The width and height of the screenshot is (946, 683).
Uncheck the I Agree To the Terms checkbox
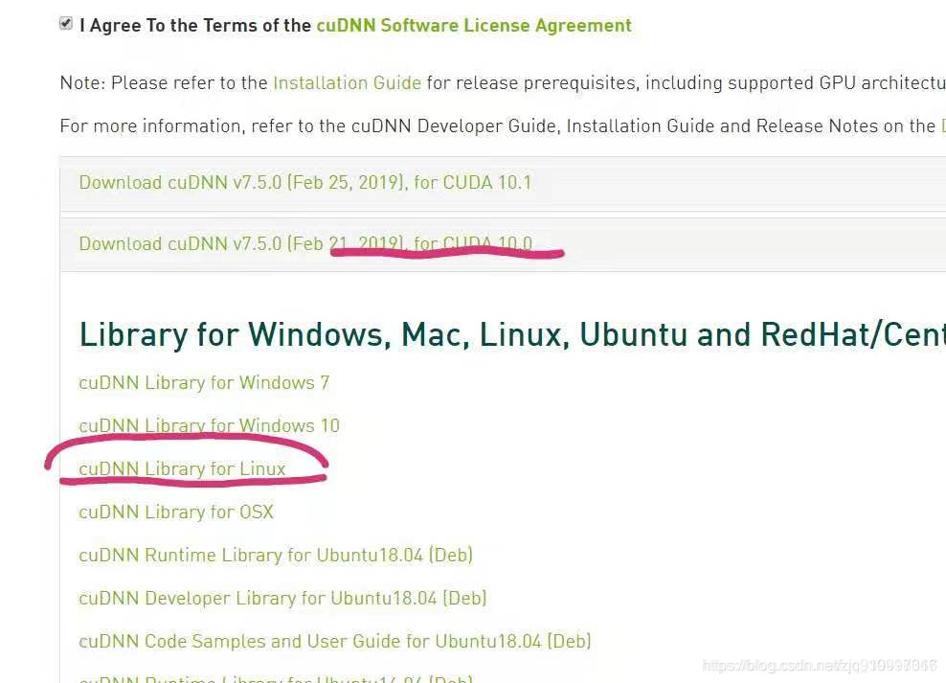click(66, 24)
